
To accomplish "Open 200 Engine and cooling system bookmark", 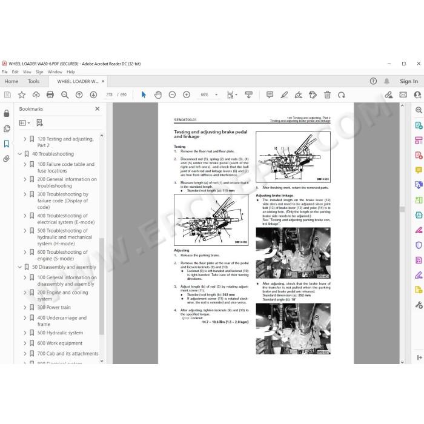I will coord(63,296).
